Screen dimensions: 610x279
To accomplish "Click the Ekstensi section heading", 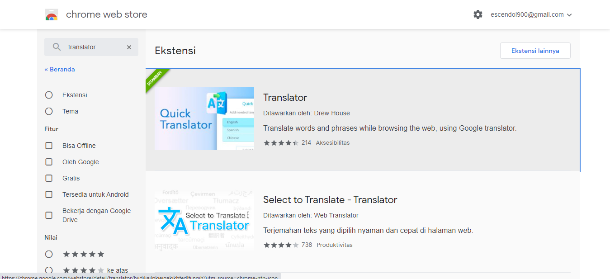I will (x=175, y=51).
